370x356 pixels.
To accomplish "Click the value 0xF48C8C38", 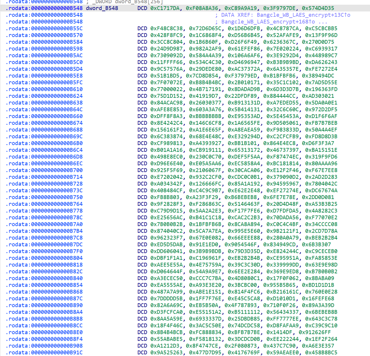I will tap(166, 28).
